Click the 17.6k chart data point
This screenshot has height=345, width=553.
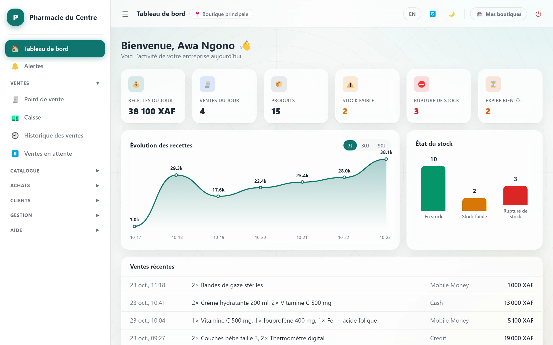(x=218, y=196)
